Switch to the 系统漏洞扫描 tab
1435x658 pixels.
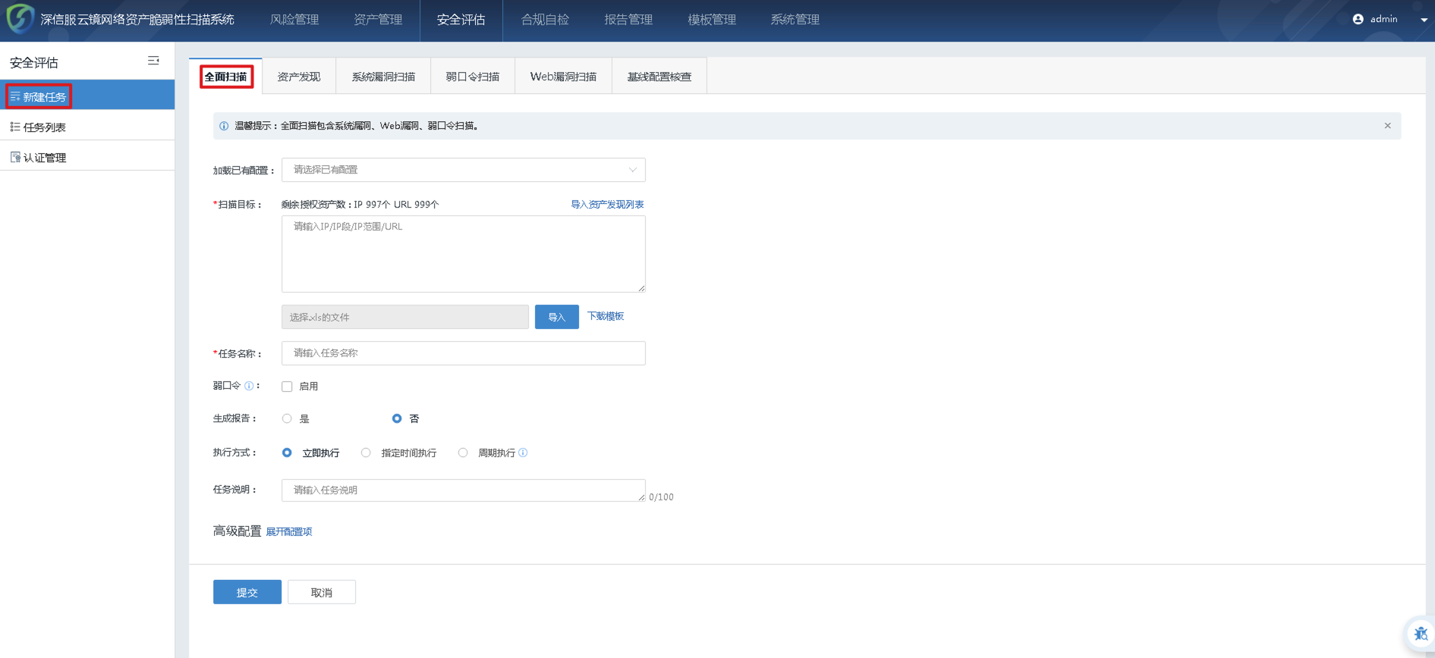pos(383,77)
